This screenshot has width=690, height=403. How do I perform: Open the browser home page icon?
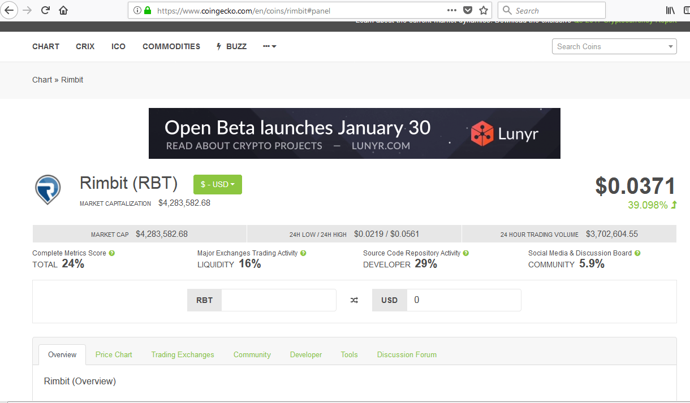[x=63, y=10]
